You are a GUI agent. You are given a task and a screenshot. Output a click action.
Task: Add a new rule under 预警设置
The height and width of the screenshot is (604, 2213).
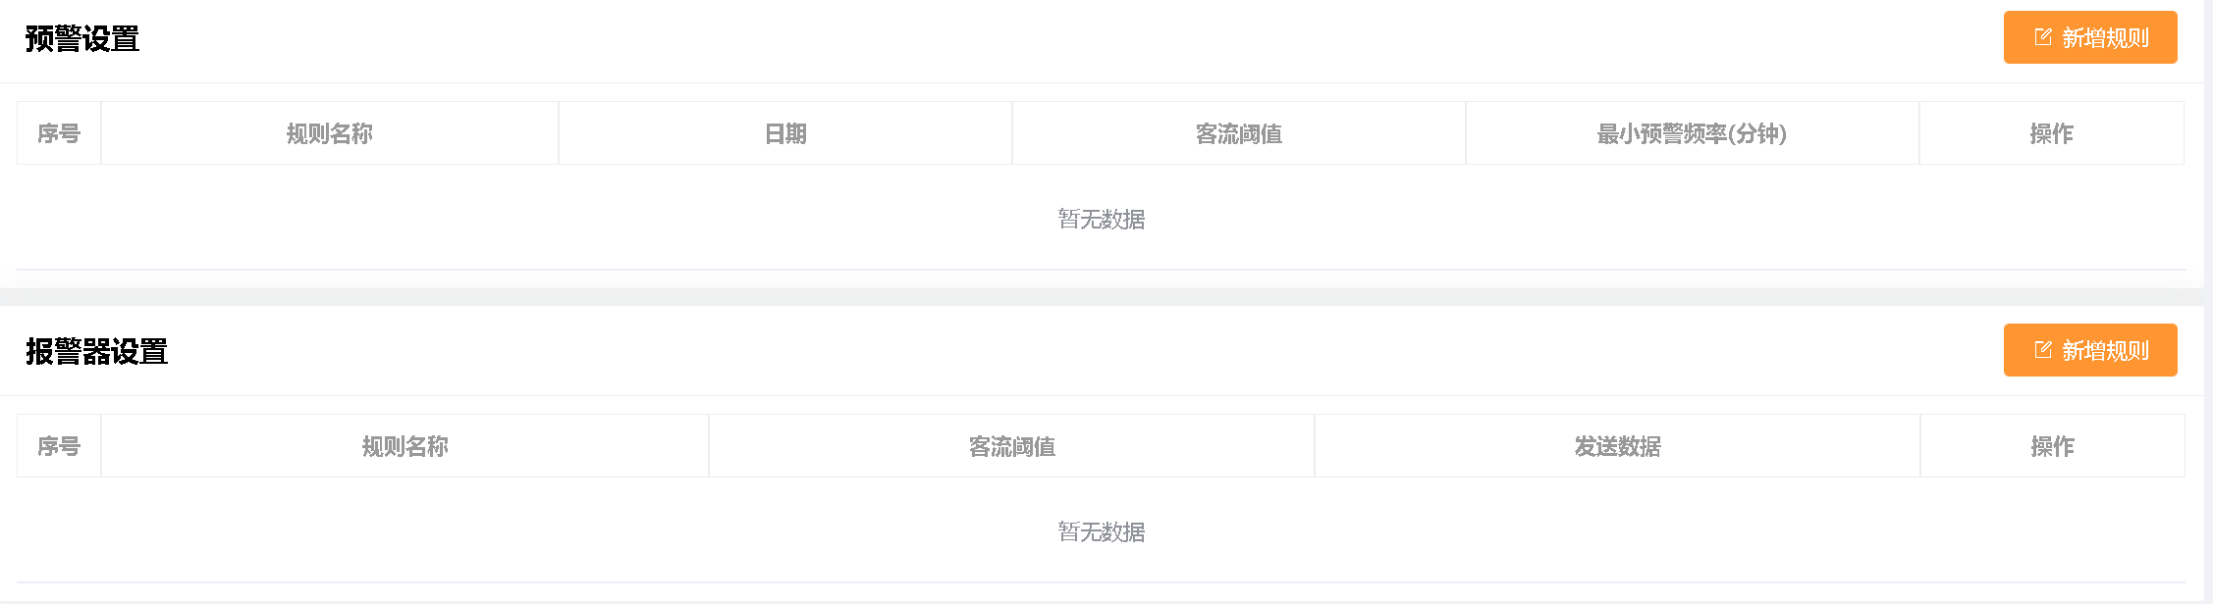[x=2090, y=37]
